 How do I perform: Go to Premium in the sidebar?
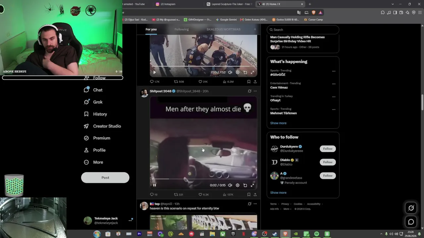(x=97, y=138)
